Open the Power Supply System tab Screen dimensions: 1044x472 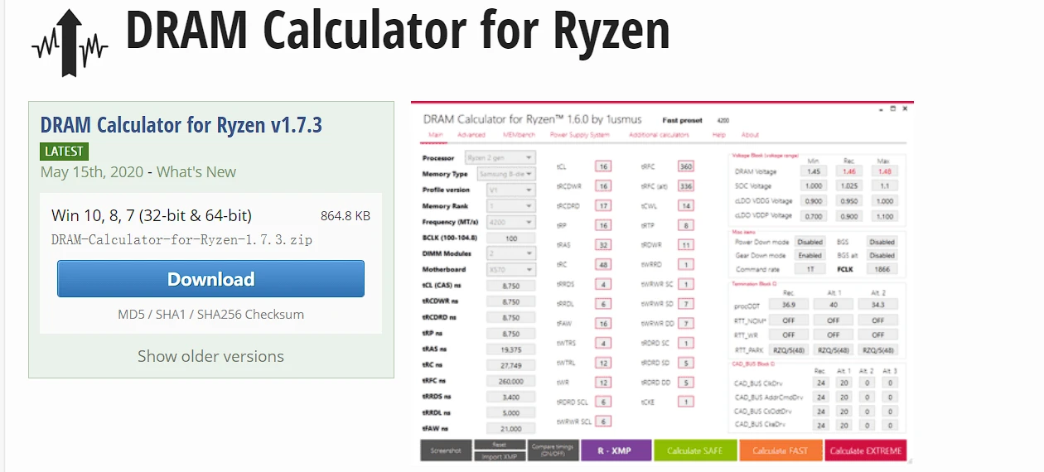coord(579,135)
